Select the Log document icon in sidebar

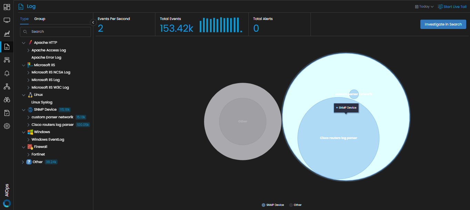pyautogui.click(x=7, y=47)
